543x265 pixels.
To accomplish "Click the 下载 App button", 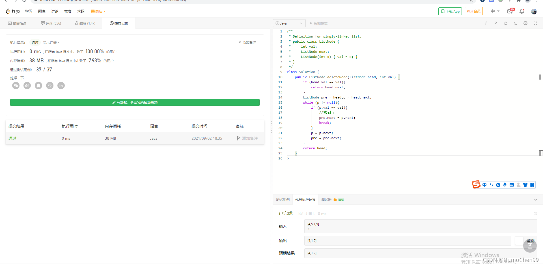I will click(x=450, y=11).
